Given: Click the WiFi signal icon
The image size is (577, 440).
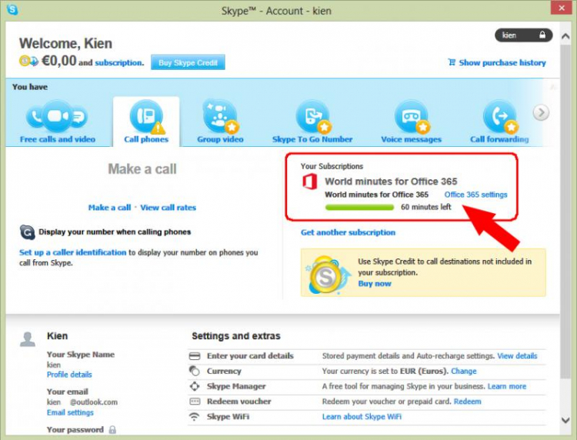Looking at the screenshot, I should click(194, 417).
